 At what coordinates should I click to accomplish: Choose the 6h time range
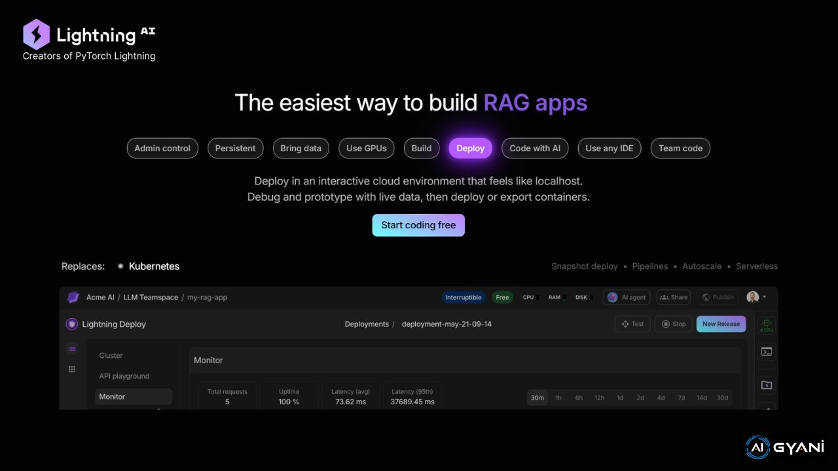tap(579, 398)
